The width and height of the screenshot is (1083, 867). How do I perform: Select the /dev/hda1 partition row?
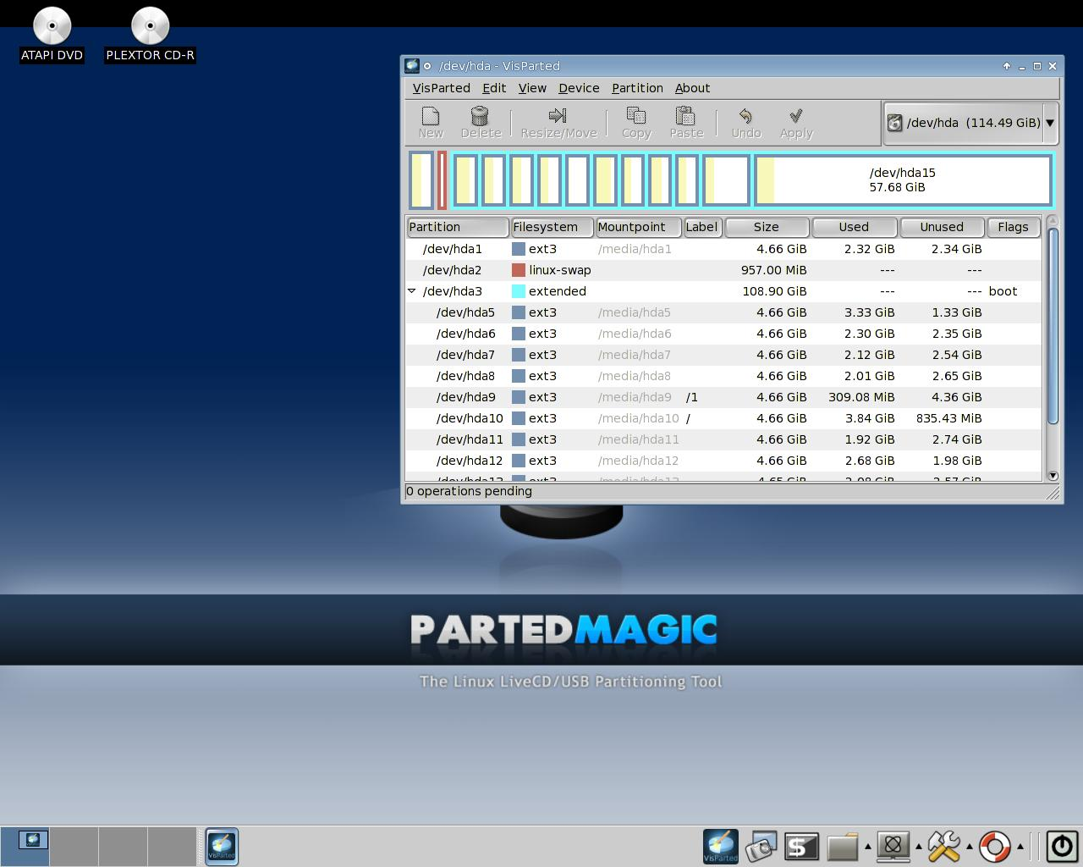pos(723,249)
